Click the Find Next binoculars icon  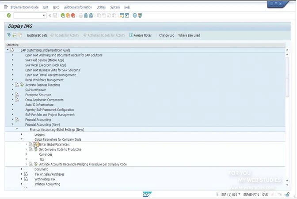91,15
